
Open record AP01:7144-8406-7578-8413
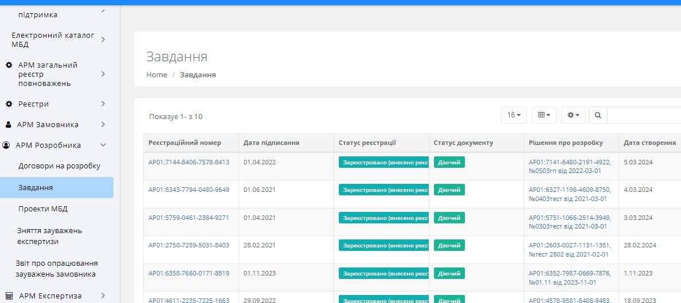click(189, 162)
